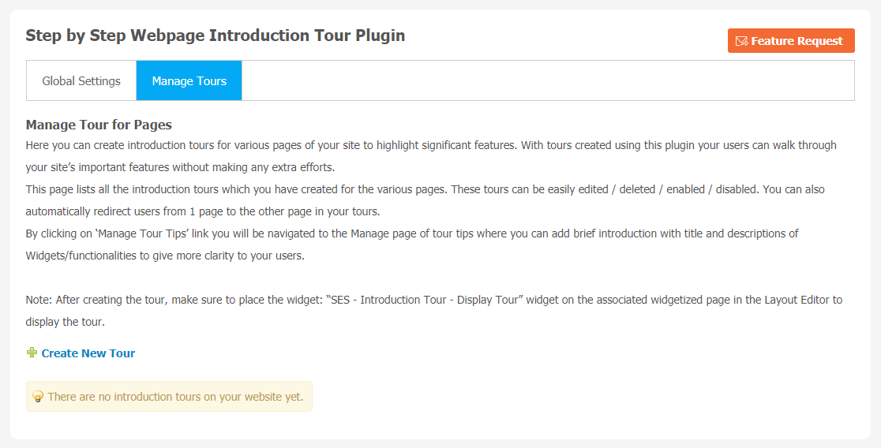The image size is (881, 448).
Task: Click the lightbulb icon in the notice box
Action: [x=38, y=397]
